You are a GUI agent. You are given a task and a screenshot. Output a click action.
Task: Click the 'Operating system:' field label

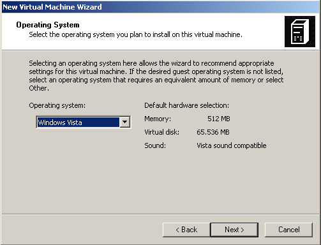point(57,105)
